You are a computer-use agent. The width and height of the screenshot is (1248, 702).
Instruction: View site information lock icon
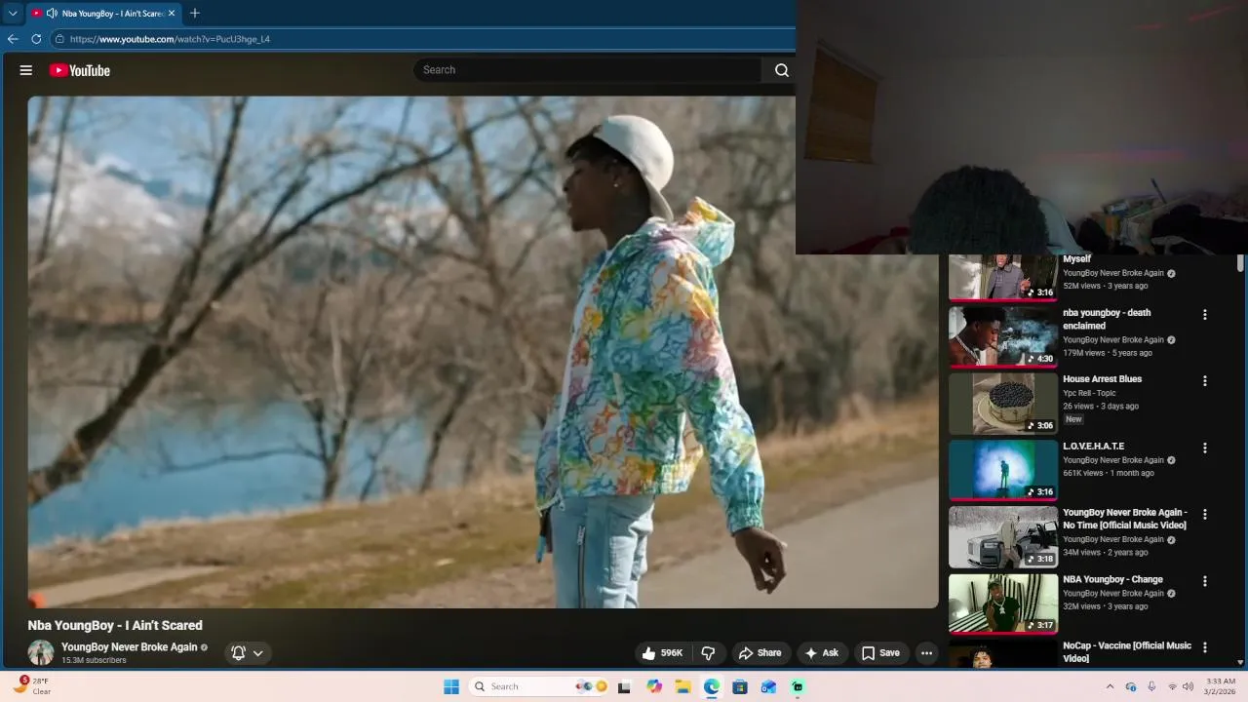coord(59,39)
